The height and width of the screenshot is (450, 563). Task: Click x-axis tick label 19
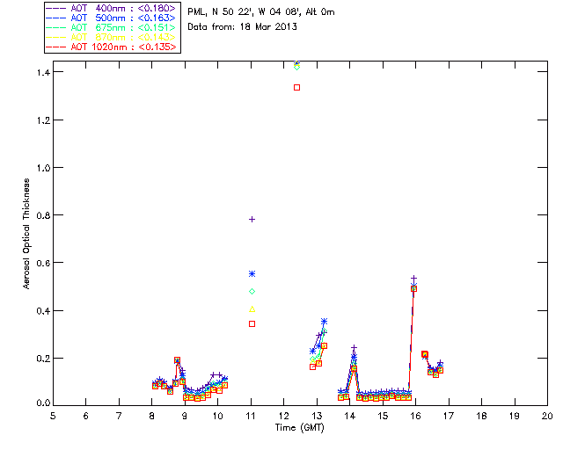pyautogui.click(x=515, y=416)
